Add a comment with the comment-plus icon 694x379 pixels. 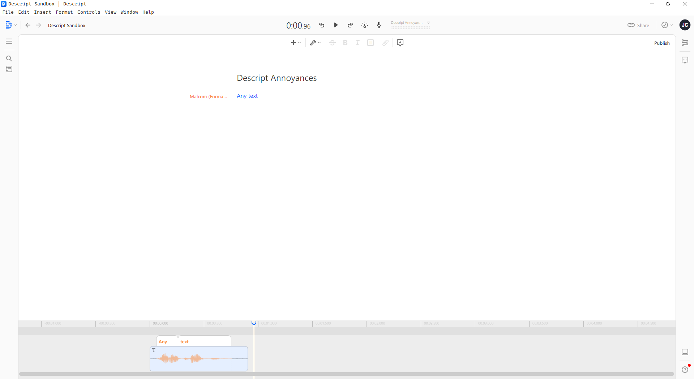tap(400, 43)
